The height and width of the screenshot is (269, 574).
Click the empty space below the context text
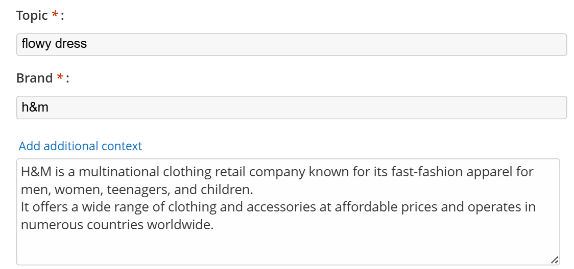(x=286, y=247)
